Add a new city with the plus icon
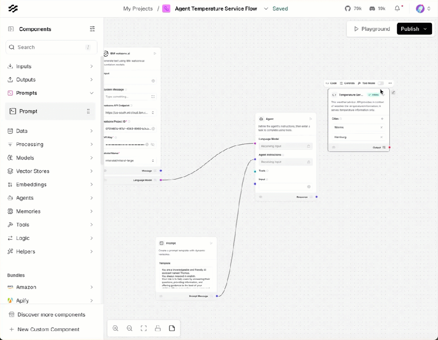This screenshot has height=340, width=438. [x=382, y=118]
